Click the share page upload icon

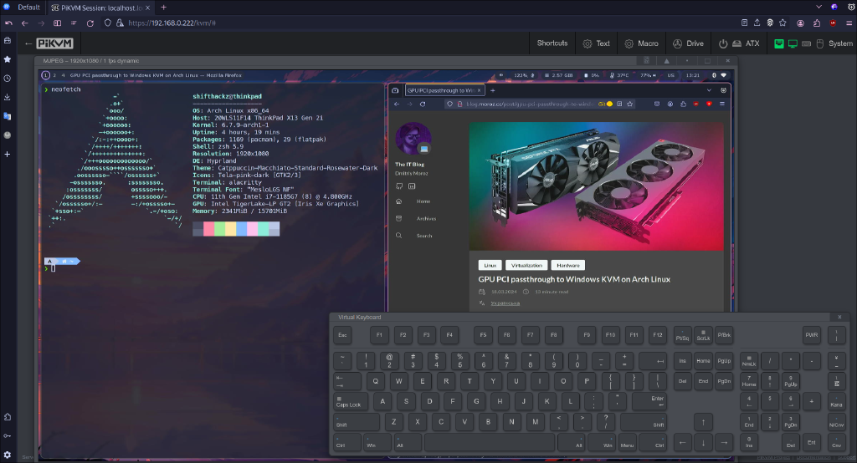[757, 23]
